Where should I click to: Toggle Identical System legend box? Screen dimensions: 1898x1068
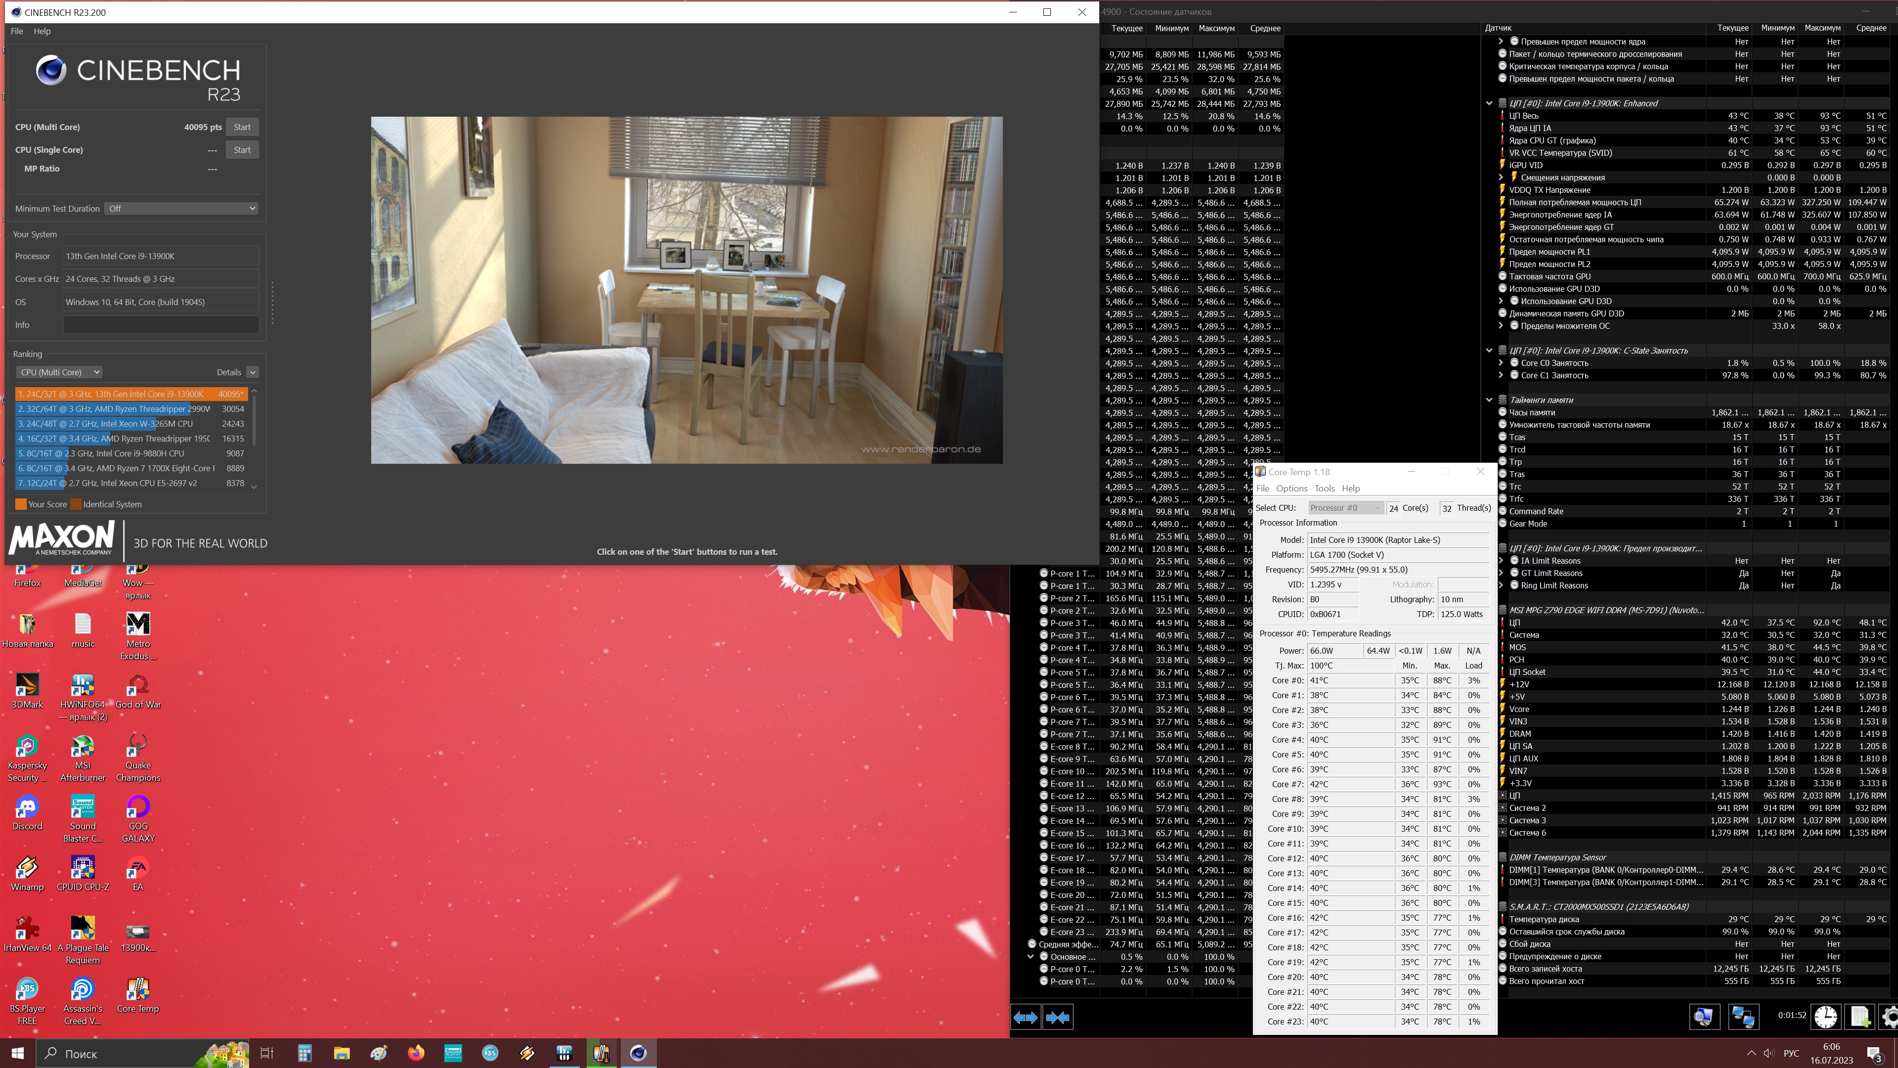point(76,504)
